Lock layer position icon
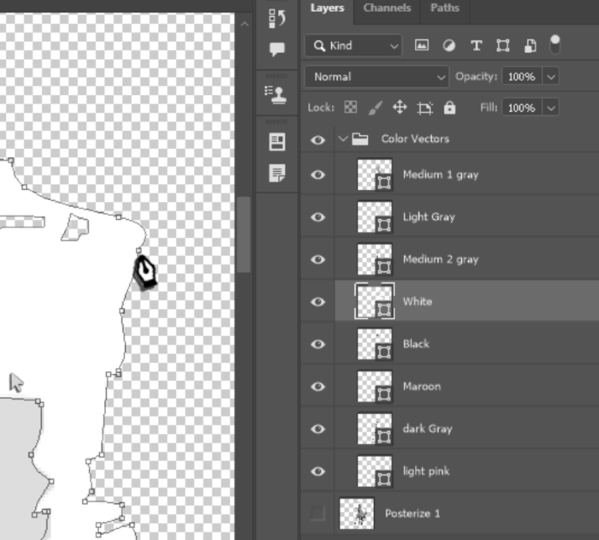The image size is (599, 540). pyautogui.click(x=400, y=107)
